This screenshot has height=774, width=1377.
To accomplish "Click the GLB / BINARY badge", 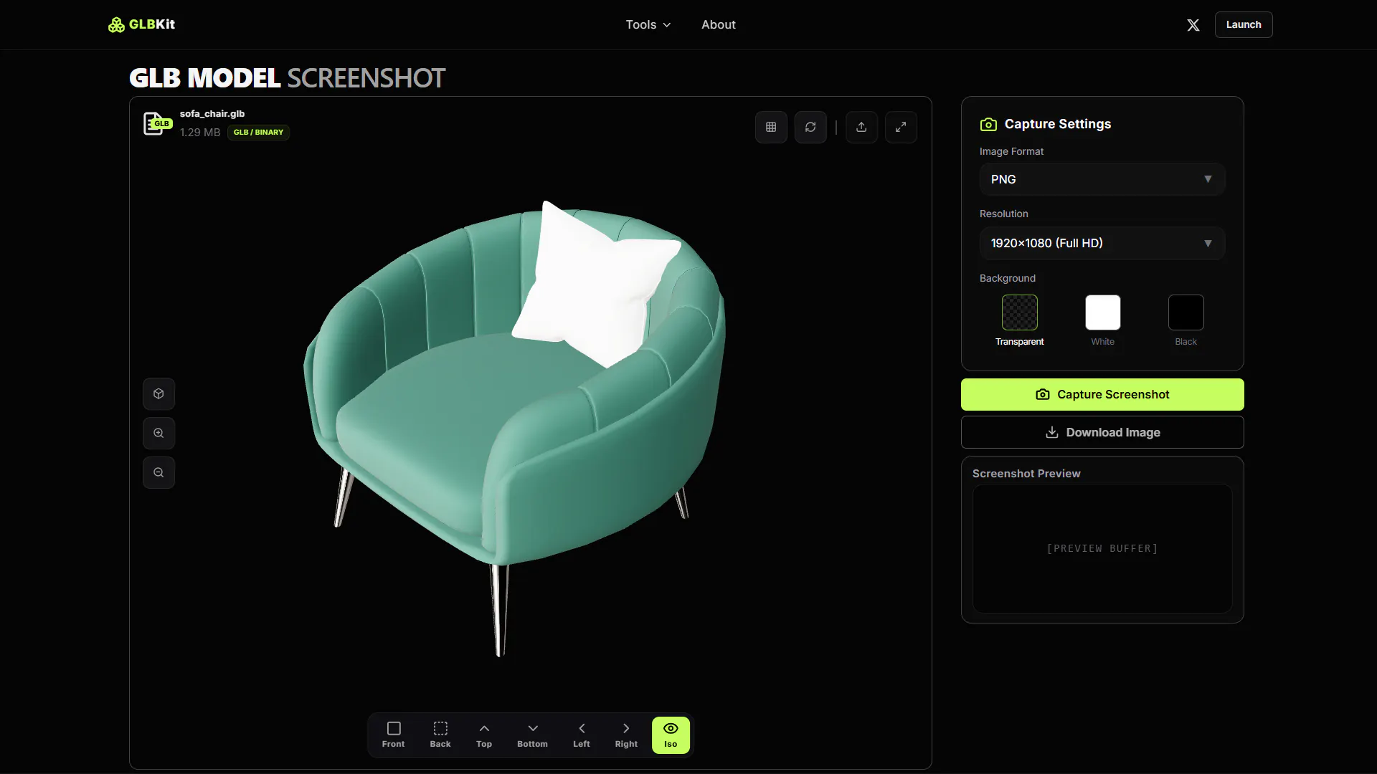I will click(x=258, y=133).
